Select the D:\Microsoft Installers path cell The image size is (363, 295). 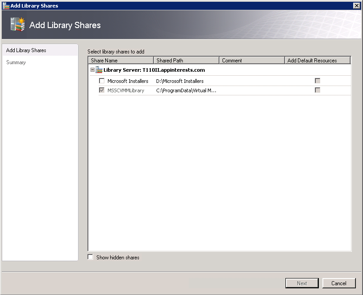point(180,81)
